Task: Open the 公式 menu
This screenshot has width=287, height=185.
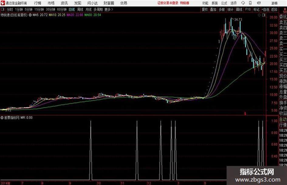Action: tap(224, 3)
